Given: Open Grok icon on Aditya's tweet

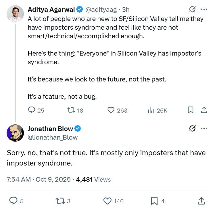Looking at the screenshot, I should click(x=192, y=9).
